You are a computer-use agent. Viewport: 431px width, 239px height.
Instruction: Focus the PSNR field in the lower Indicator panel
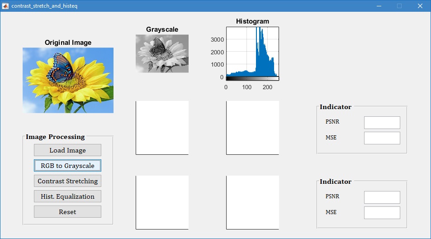382,197
